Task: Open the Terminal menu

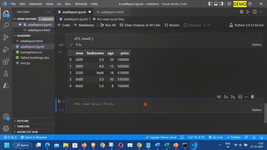Action: (81, 4)
